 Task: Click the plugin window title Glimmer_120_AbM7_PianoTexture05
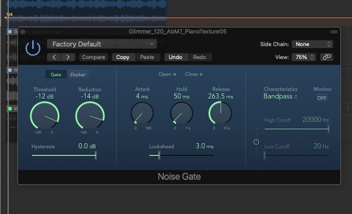pos(177,32)
